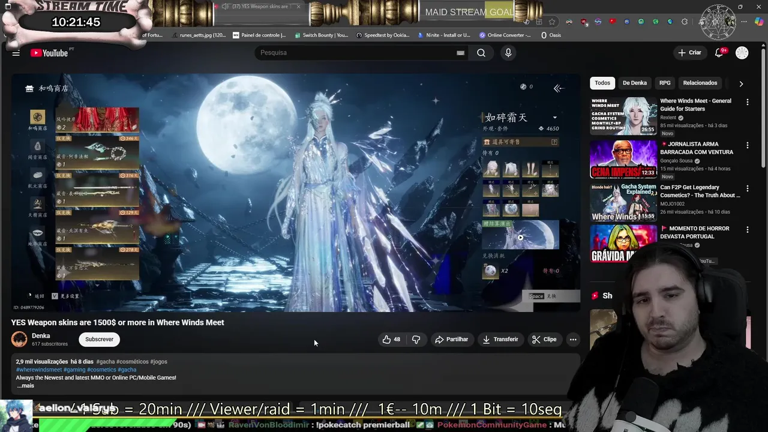
Task: Open the YouTube hamburger guide menu
Action: 16,53
